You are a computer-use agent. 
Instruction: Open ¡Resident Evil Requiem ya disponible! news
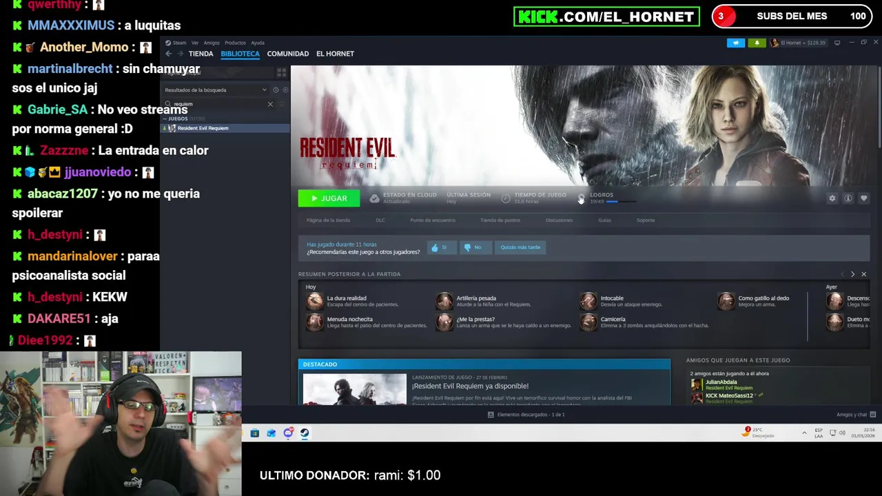(470, 386)
